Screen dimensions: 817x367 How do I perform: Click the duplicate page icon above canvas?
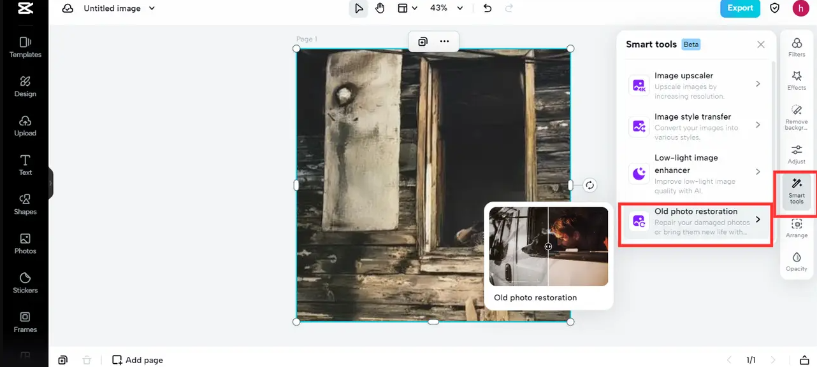tap(423, 41)
